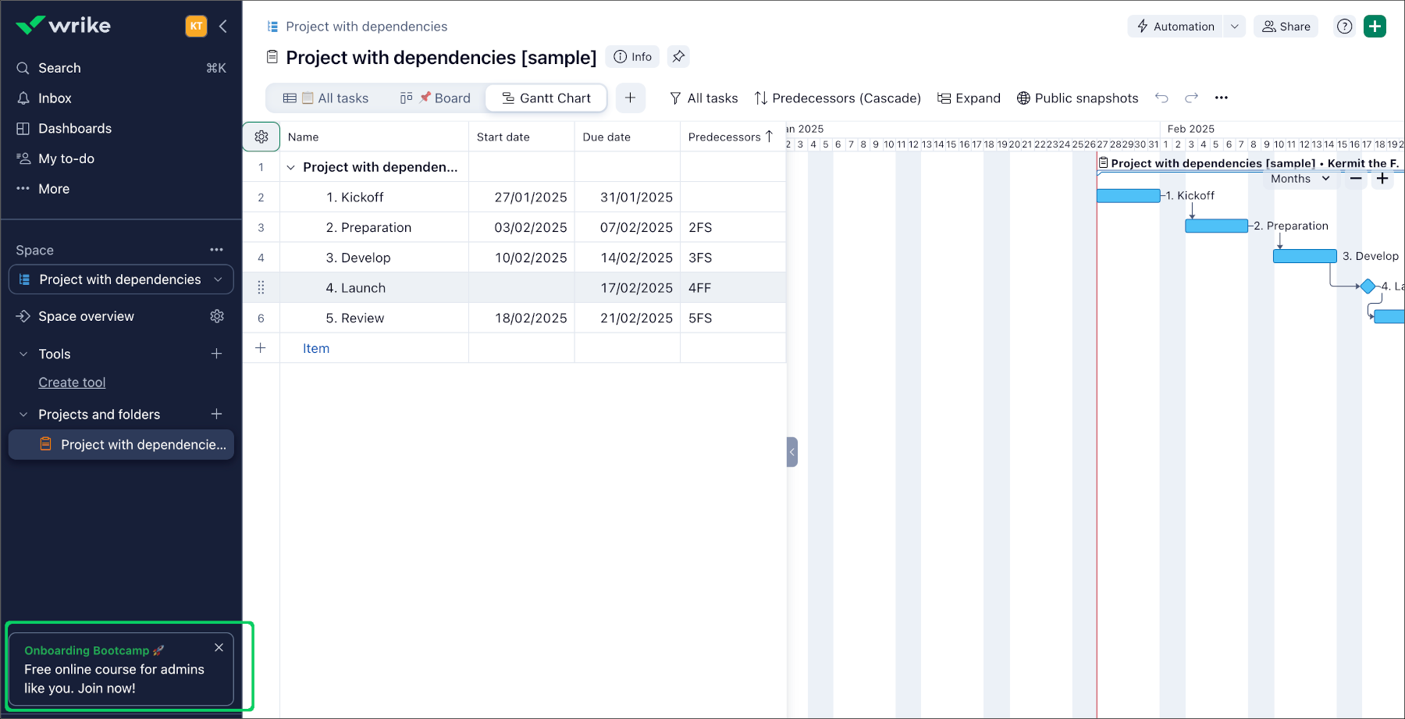
Task: Open the Create tool link
Action: click(x=72, y=383)
